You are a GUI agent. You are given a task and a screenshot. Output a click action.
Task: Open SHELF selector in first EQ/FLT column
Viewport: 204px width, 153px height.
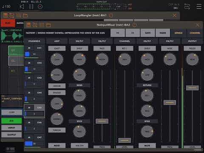[x=79, y=48]
